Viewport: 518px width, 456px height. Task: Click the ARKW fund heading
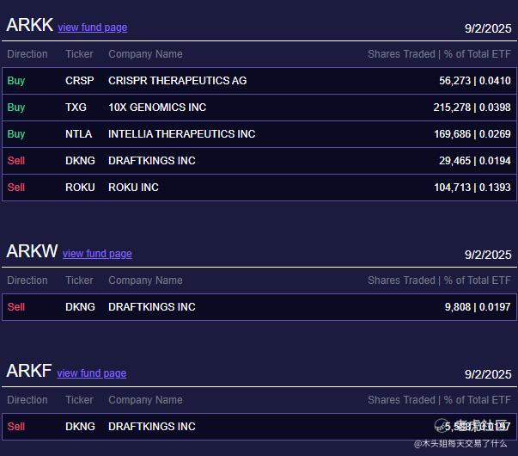32,251
